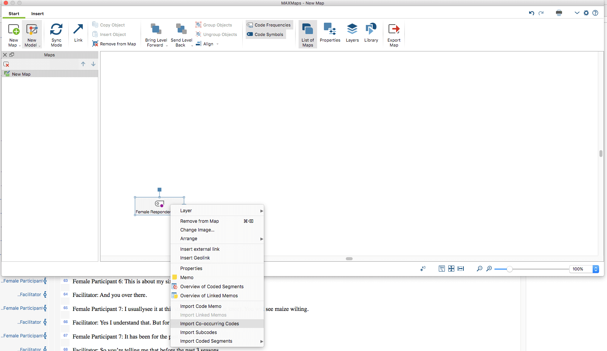The image size is (607, 351).
Task: Expand Bring Level Forward dropdown arrow
Action: 167,45
